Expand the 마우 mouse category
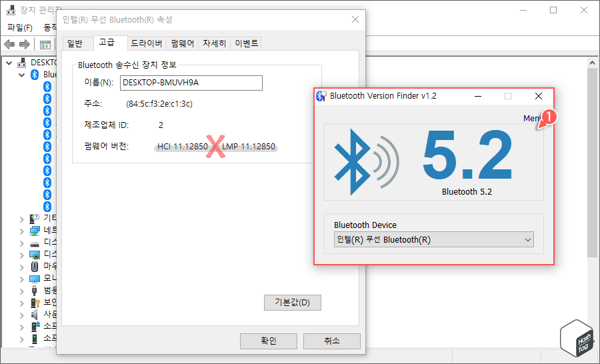The width and height of the screenshot is (600, 364). (x=22, y=267)
